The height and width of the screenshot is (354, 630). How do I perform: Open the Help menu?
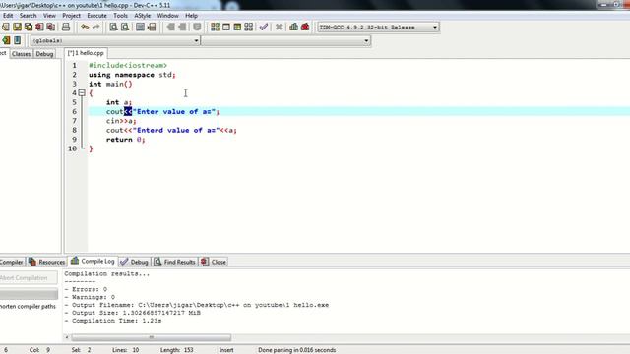(x=191, y=16)
